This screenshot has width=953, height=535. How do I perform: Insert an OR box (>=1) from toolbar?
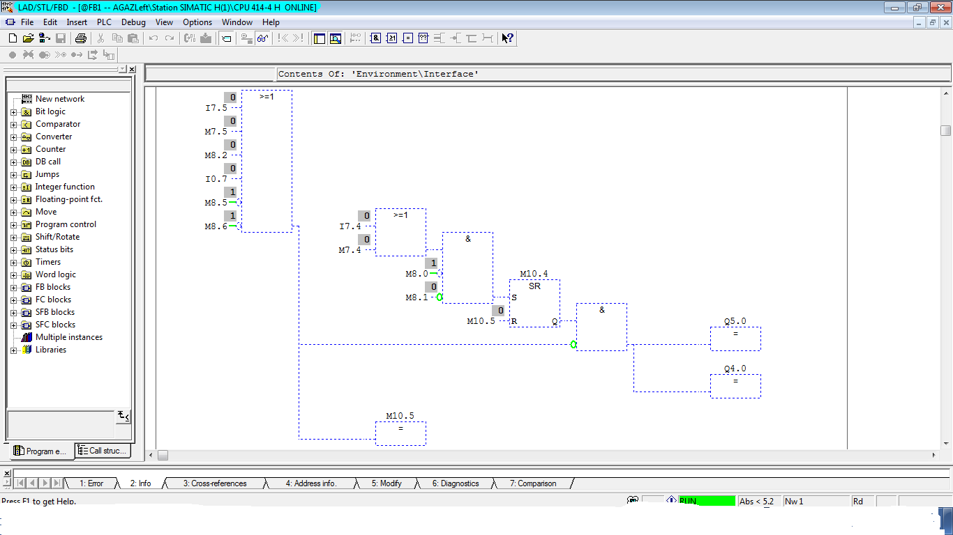point(391,38)
